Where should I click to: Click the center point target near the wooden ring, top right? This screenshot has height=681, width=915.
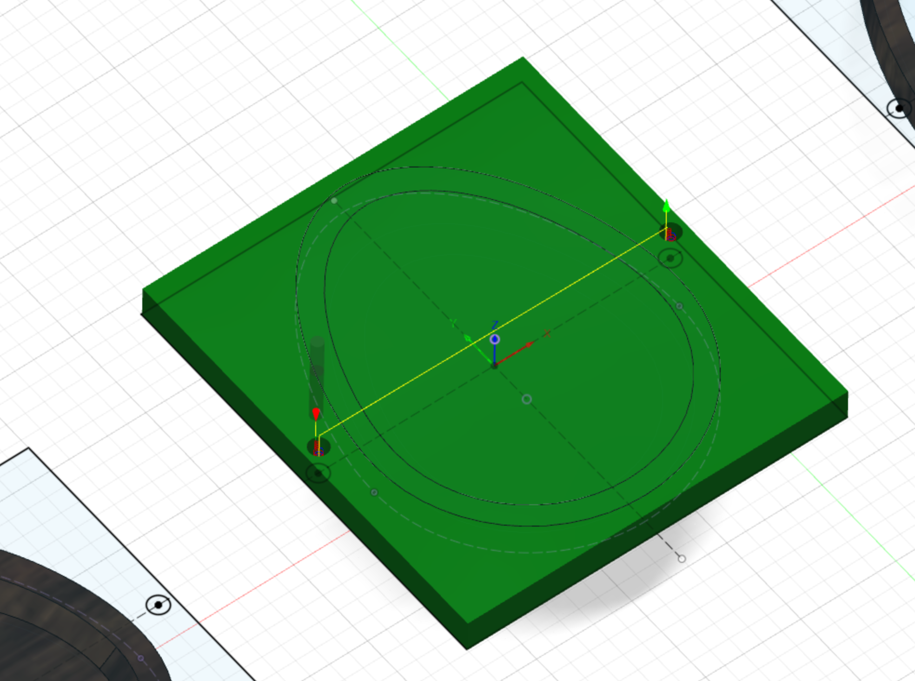click(899, 108)
